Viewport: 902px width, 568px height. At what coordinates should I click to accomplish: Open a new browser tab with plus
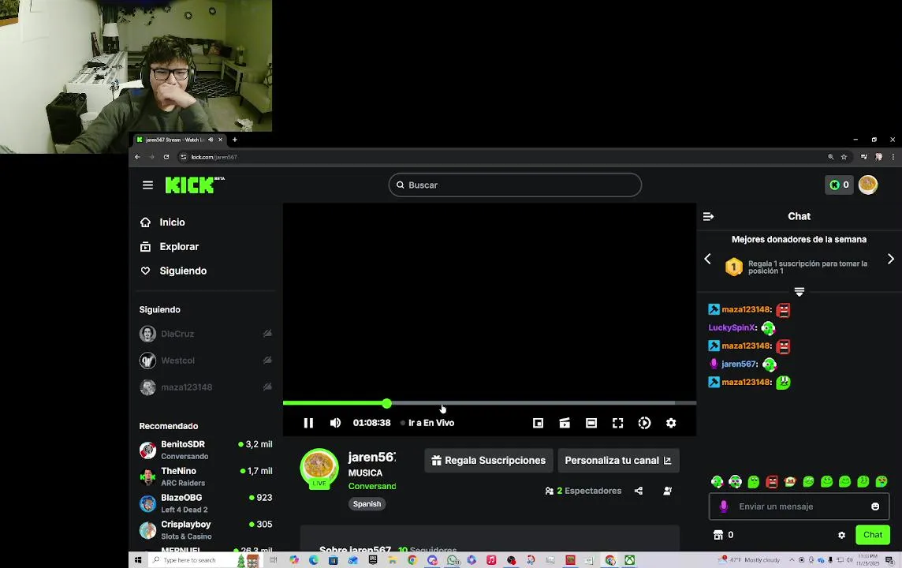pyautogui.click(x=235, y=140)
